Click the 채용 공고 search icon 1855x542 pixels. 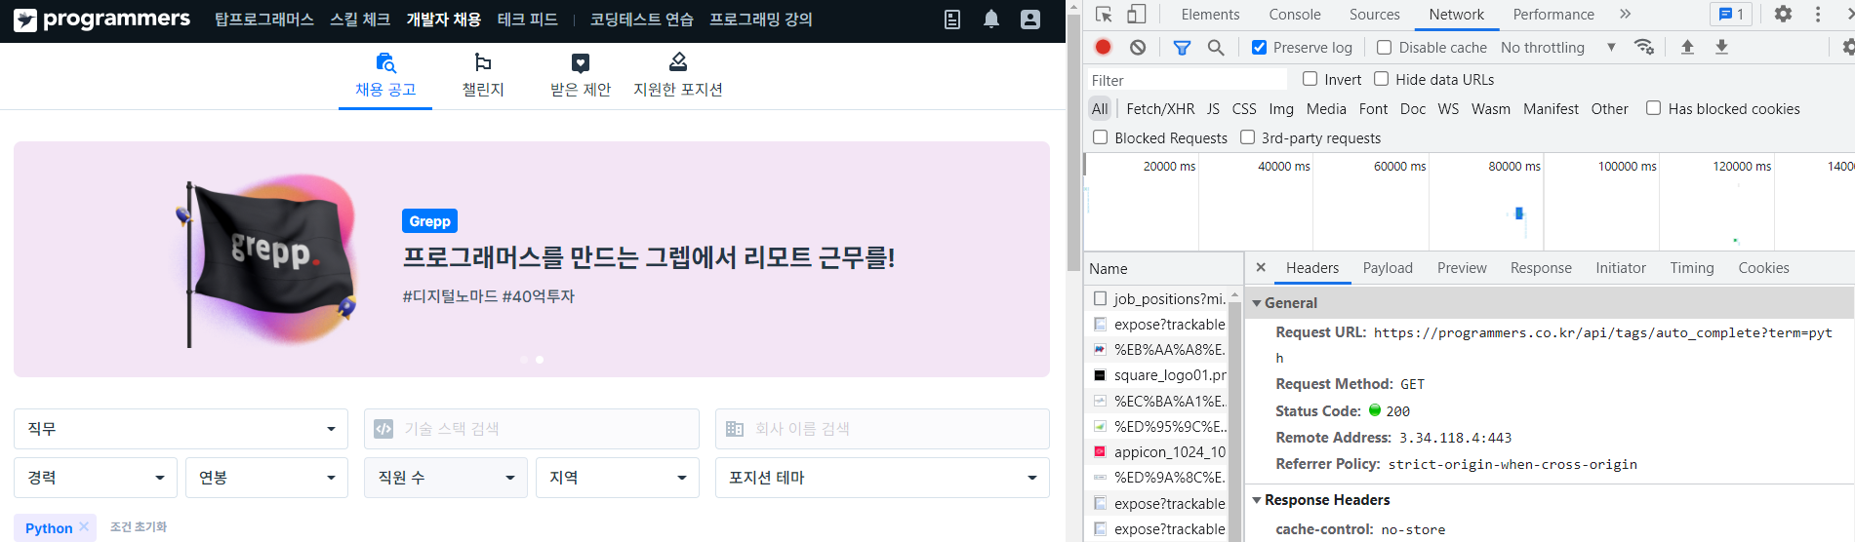[x=385, y=63]
